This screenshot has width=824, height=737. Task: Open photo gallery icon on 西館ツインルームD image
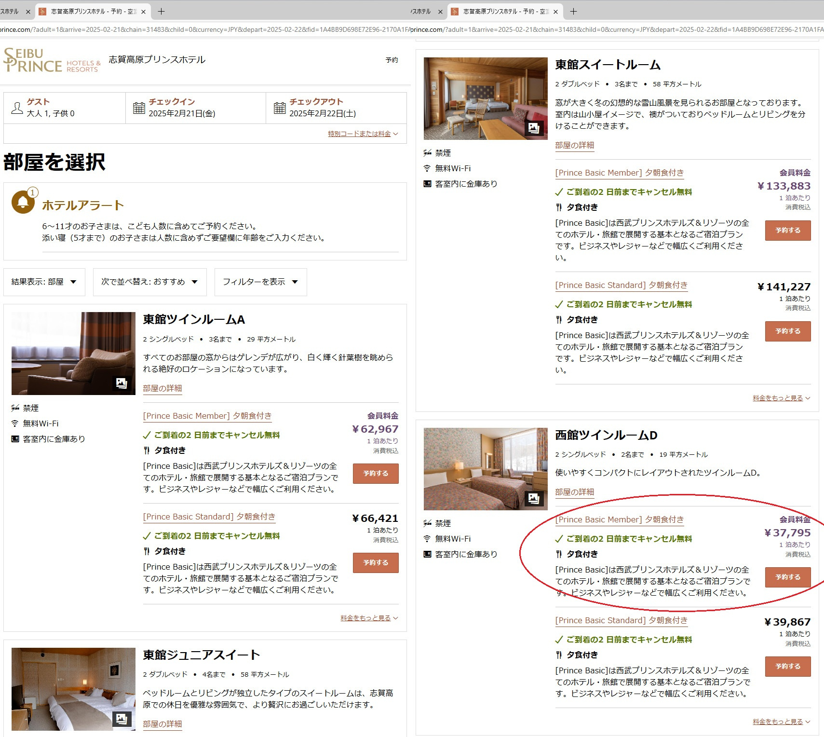pos(534,498)
